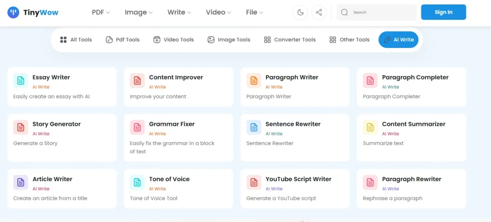The image size is (491, 222).
Task: Click the Search input field
Action: coord(382,12)
